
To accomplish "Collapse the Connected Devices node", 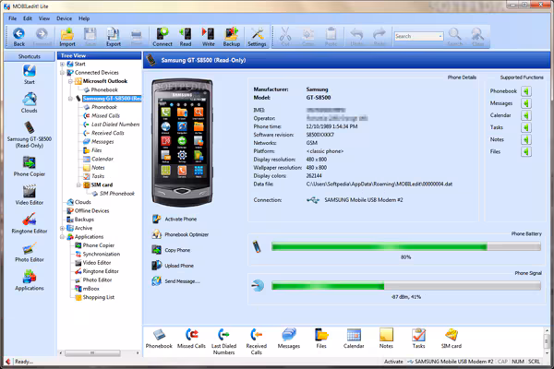I will point(62,73).
